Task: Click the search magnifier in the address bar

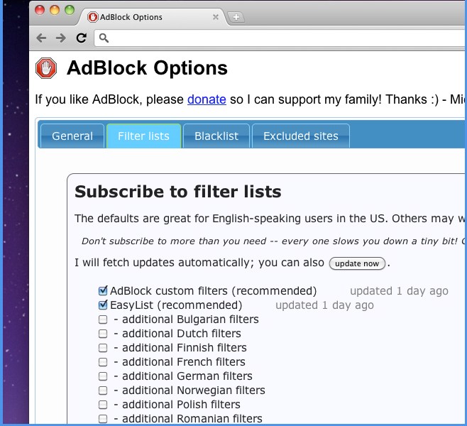Action: (104, 38)
